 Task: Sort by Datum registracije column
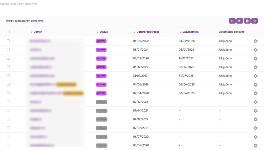coord(146,32)
